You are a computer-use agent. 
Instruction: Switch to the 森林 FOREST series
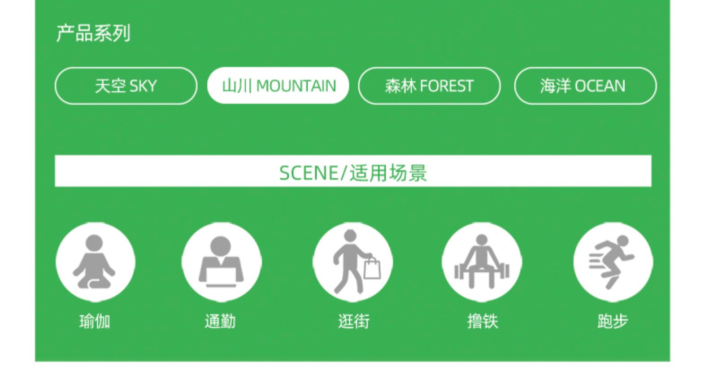(x=429, y=86)
